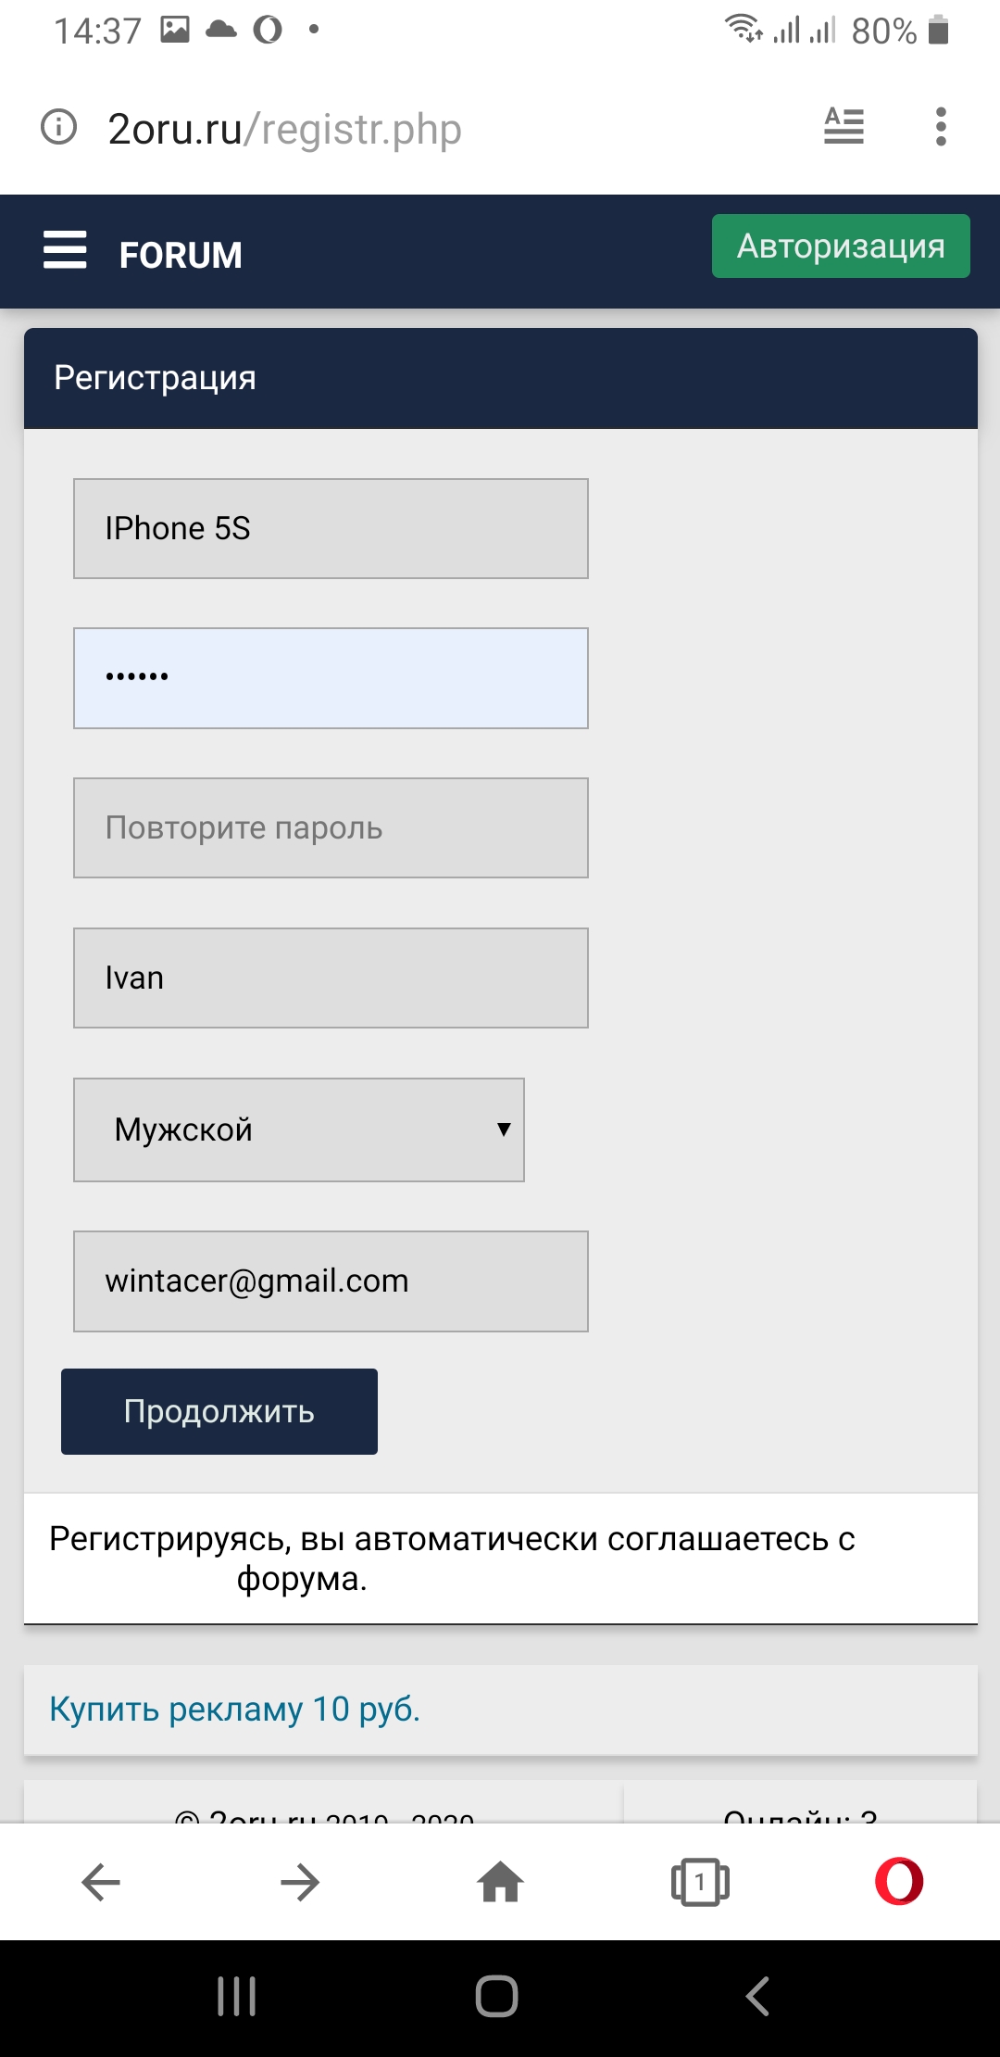Select the password field with dots

(x=331, y=678)
